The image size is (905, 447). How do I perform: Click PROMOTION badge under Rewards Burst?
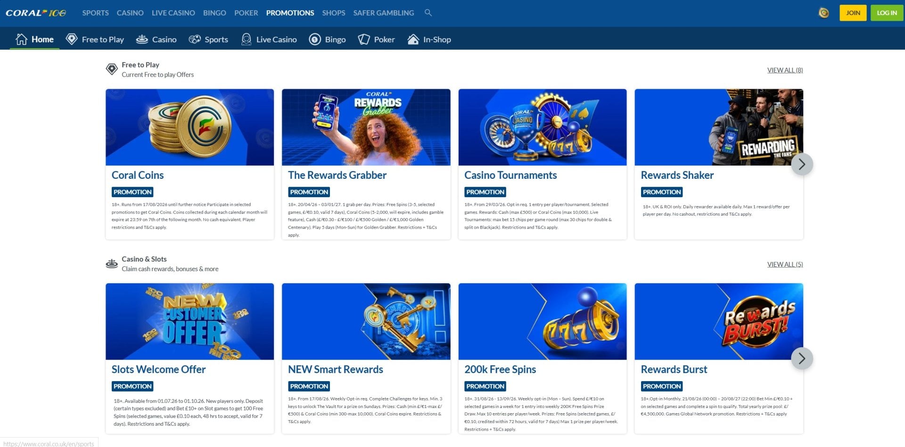click(x=662, y=386)
